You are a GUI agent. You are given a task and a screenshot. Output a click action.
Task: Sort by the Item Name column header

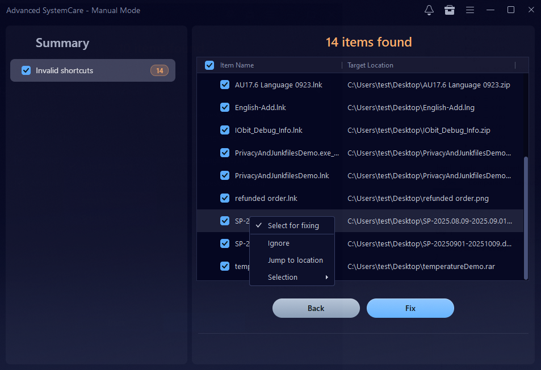pos(237,65)
